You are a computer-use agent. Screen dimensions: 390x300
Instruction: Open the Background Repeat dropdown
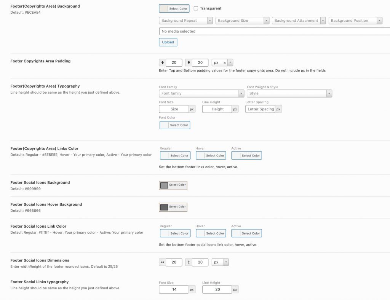[186, 21]
